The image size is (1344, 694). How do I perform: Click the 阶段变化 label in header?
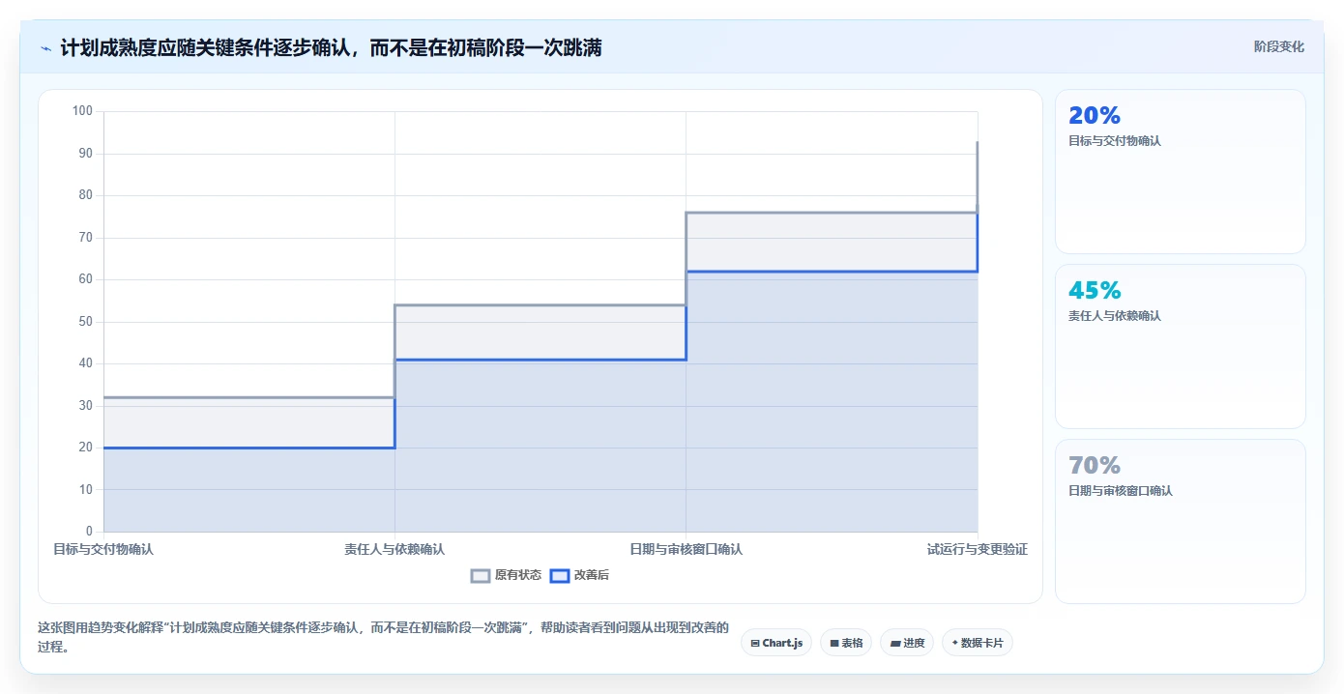1279,46
